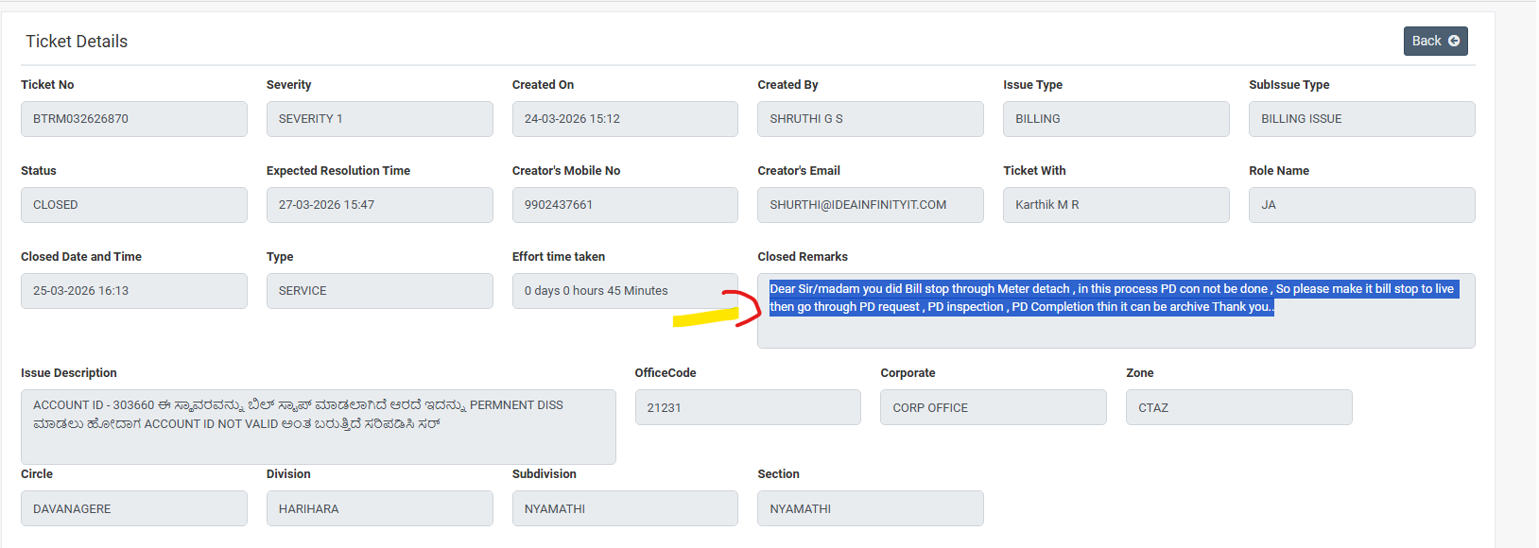Click the Ticket With field Karthik M R

pyautogui.click(x=1115, y=205)
